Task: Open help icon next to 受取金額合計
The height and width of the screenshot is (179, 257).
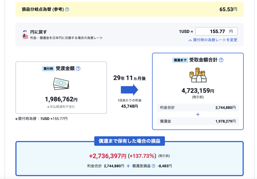Action: tap(221, 60)
